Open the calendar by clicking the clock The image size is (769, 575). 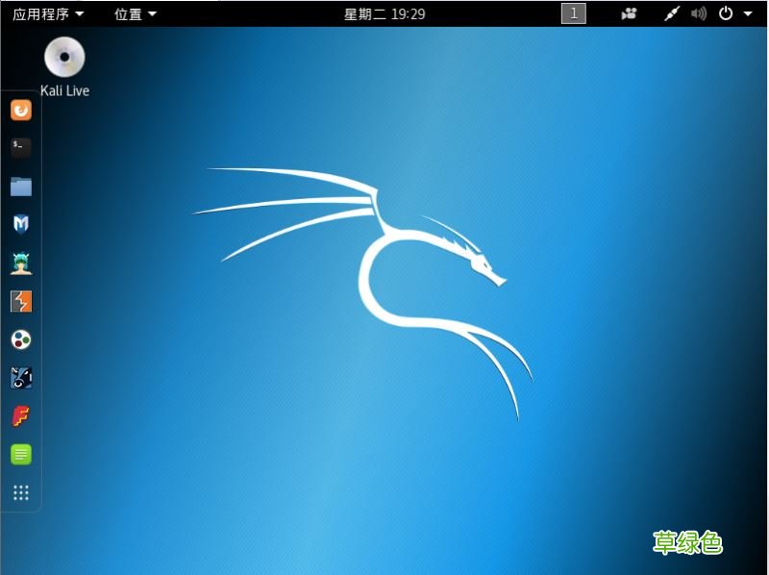[384, 13]
